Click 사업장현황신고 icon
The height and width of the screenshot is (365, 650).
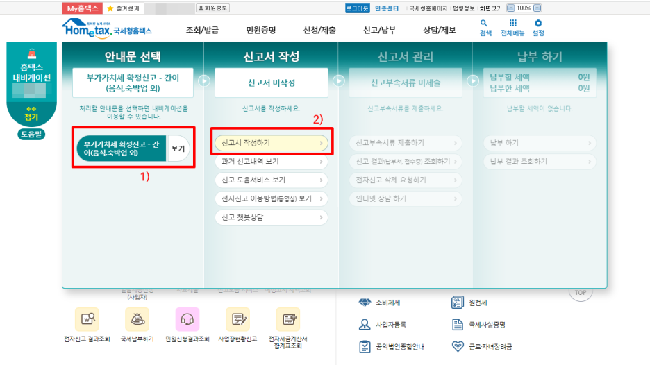[237, 319]
